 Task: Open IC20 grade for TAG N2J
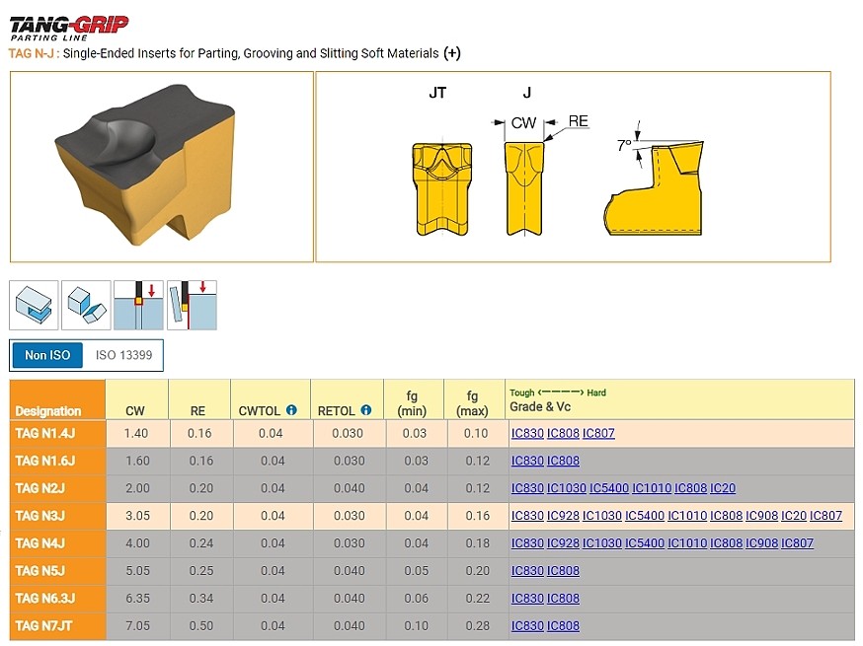pos(723,488)
